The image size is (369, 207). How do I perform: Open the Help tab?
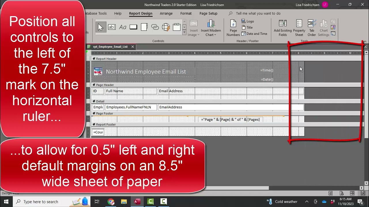coord(118,13)
